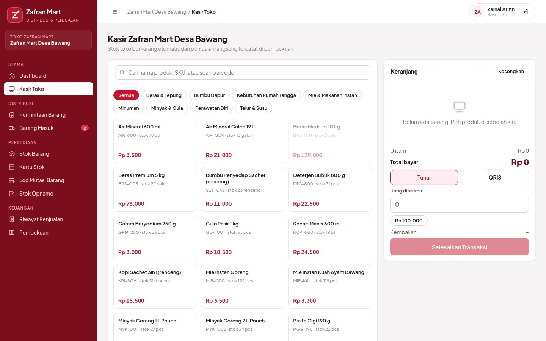Filter products by Beras & Tepung
The width and height of the screenshot is (546, 341).
[164, 95]
